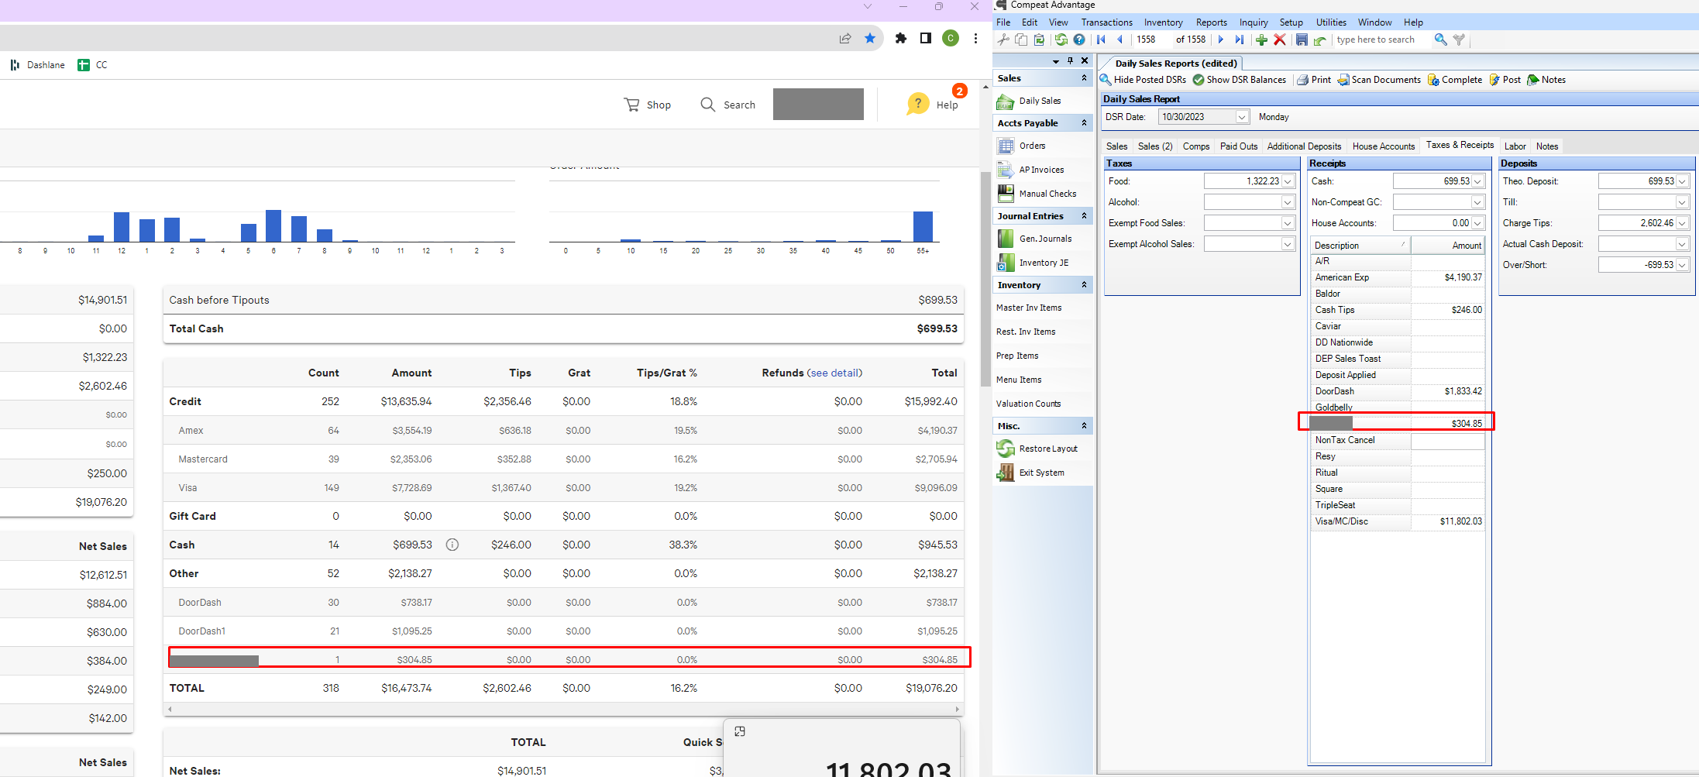Screen dimensions: 1699x777
Task: Click the green Refresh icon in toolbar
Action: point(1061,40)
